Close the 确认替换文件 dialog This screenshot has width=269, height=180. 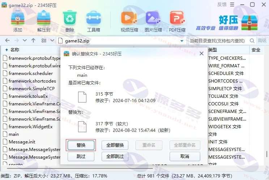click(x=202, y=54)
